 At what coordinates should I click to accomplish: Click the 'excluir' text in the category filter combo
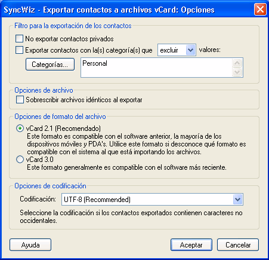click(x=169, y=50)
